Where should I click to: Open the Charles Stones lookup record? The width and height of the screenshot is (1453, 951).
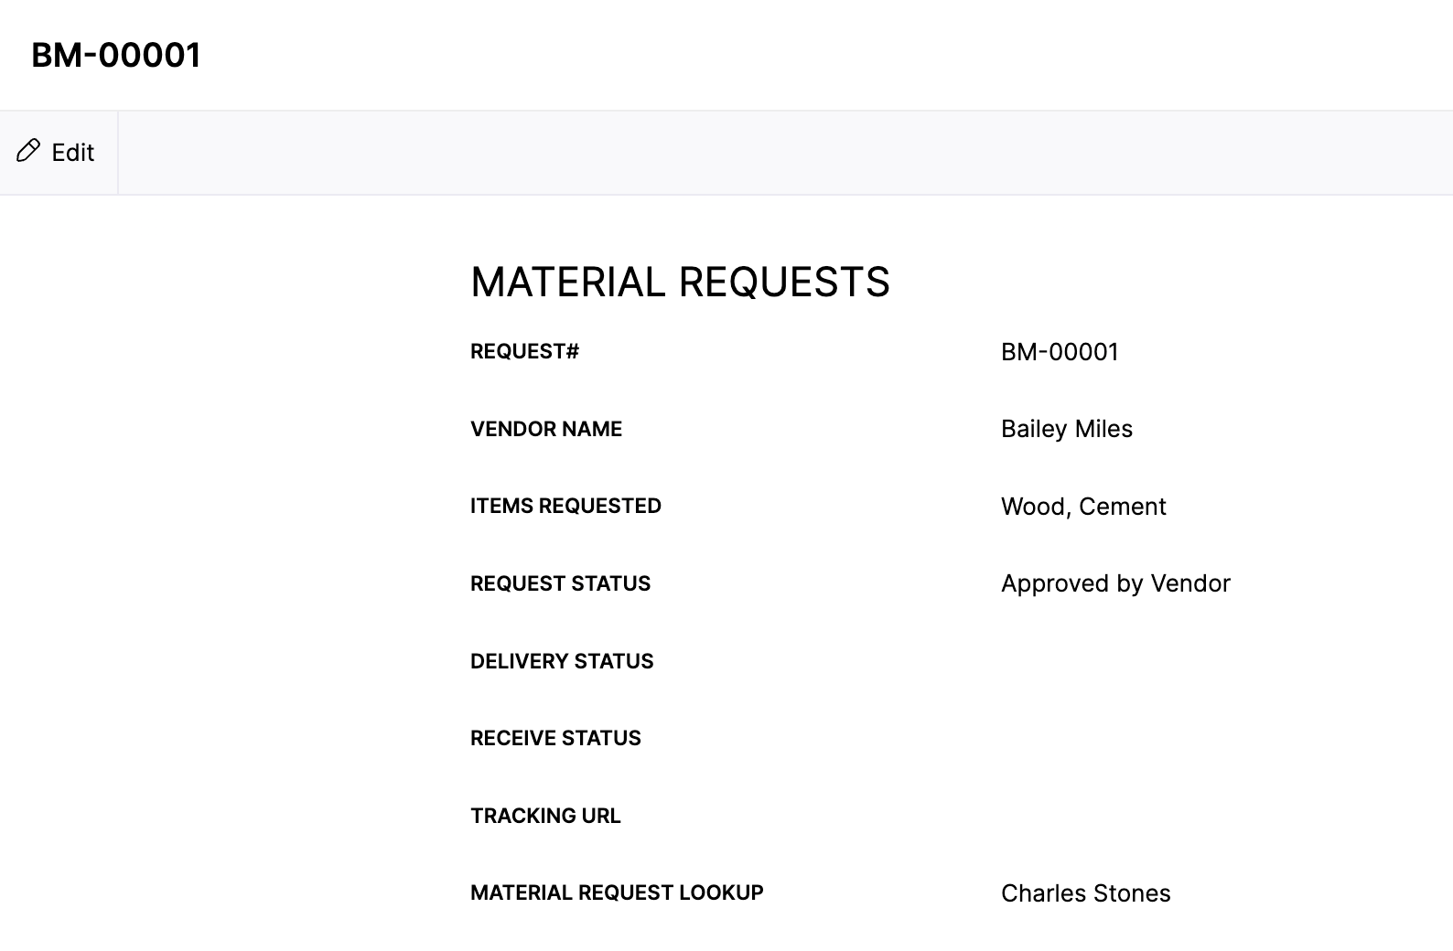pos(1085,893)
